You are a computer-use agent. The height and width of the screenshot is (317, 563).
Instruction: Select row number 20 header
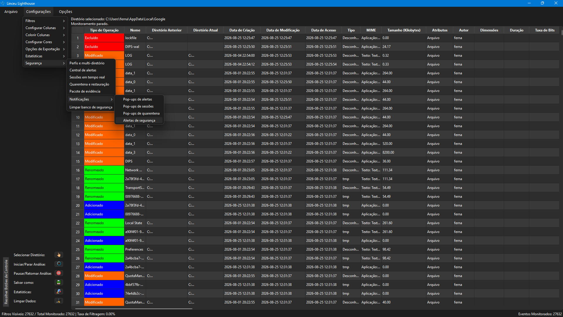point(78,205)
